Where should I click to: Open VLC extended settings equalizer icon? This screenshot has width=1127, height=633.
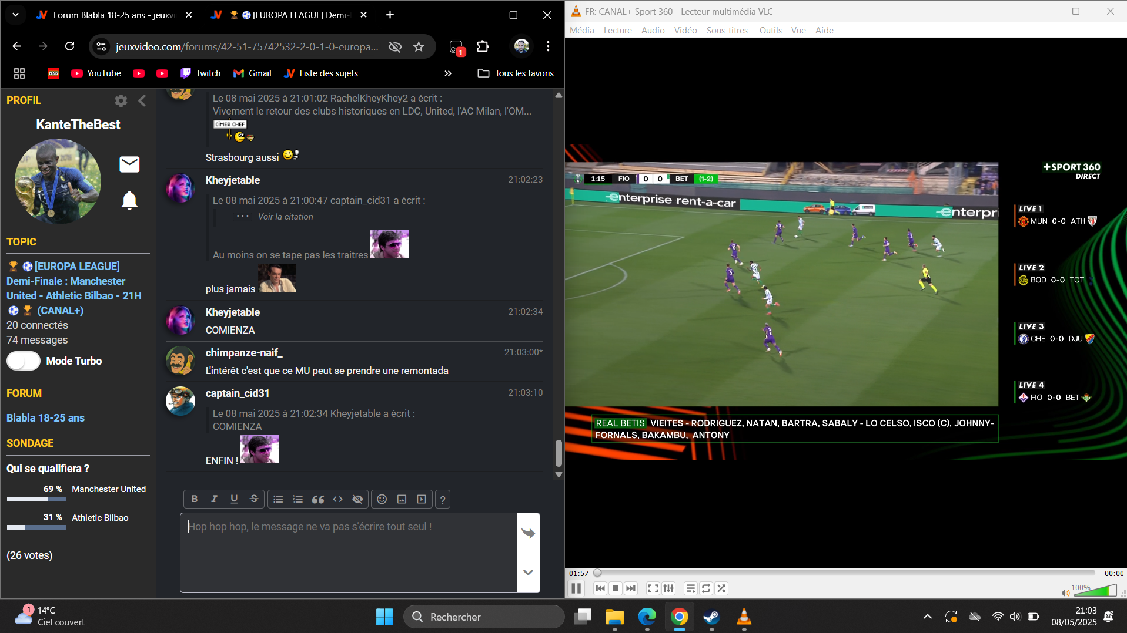[x=669, y=588]
